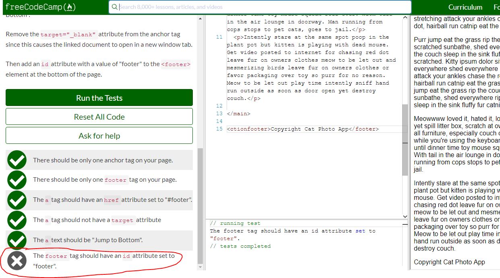
Task: Click the checkmark for the "Jump to Bottom" text test
Action: 17,240
